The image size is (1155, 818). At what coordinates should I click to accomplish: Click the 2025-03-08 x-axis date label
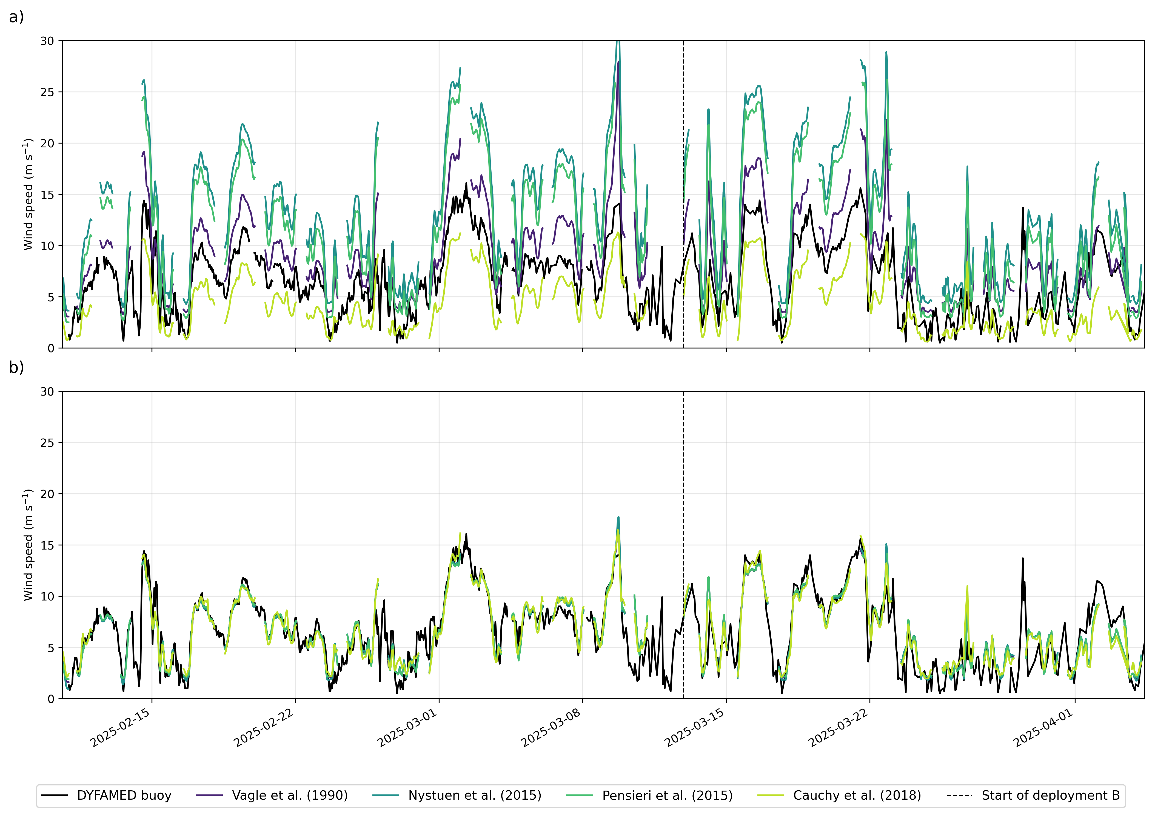(x=551, y=728)
